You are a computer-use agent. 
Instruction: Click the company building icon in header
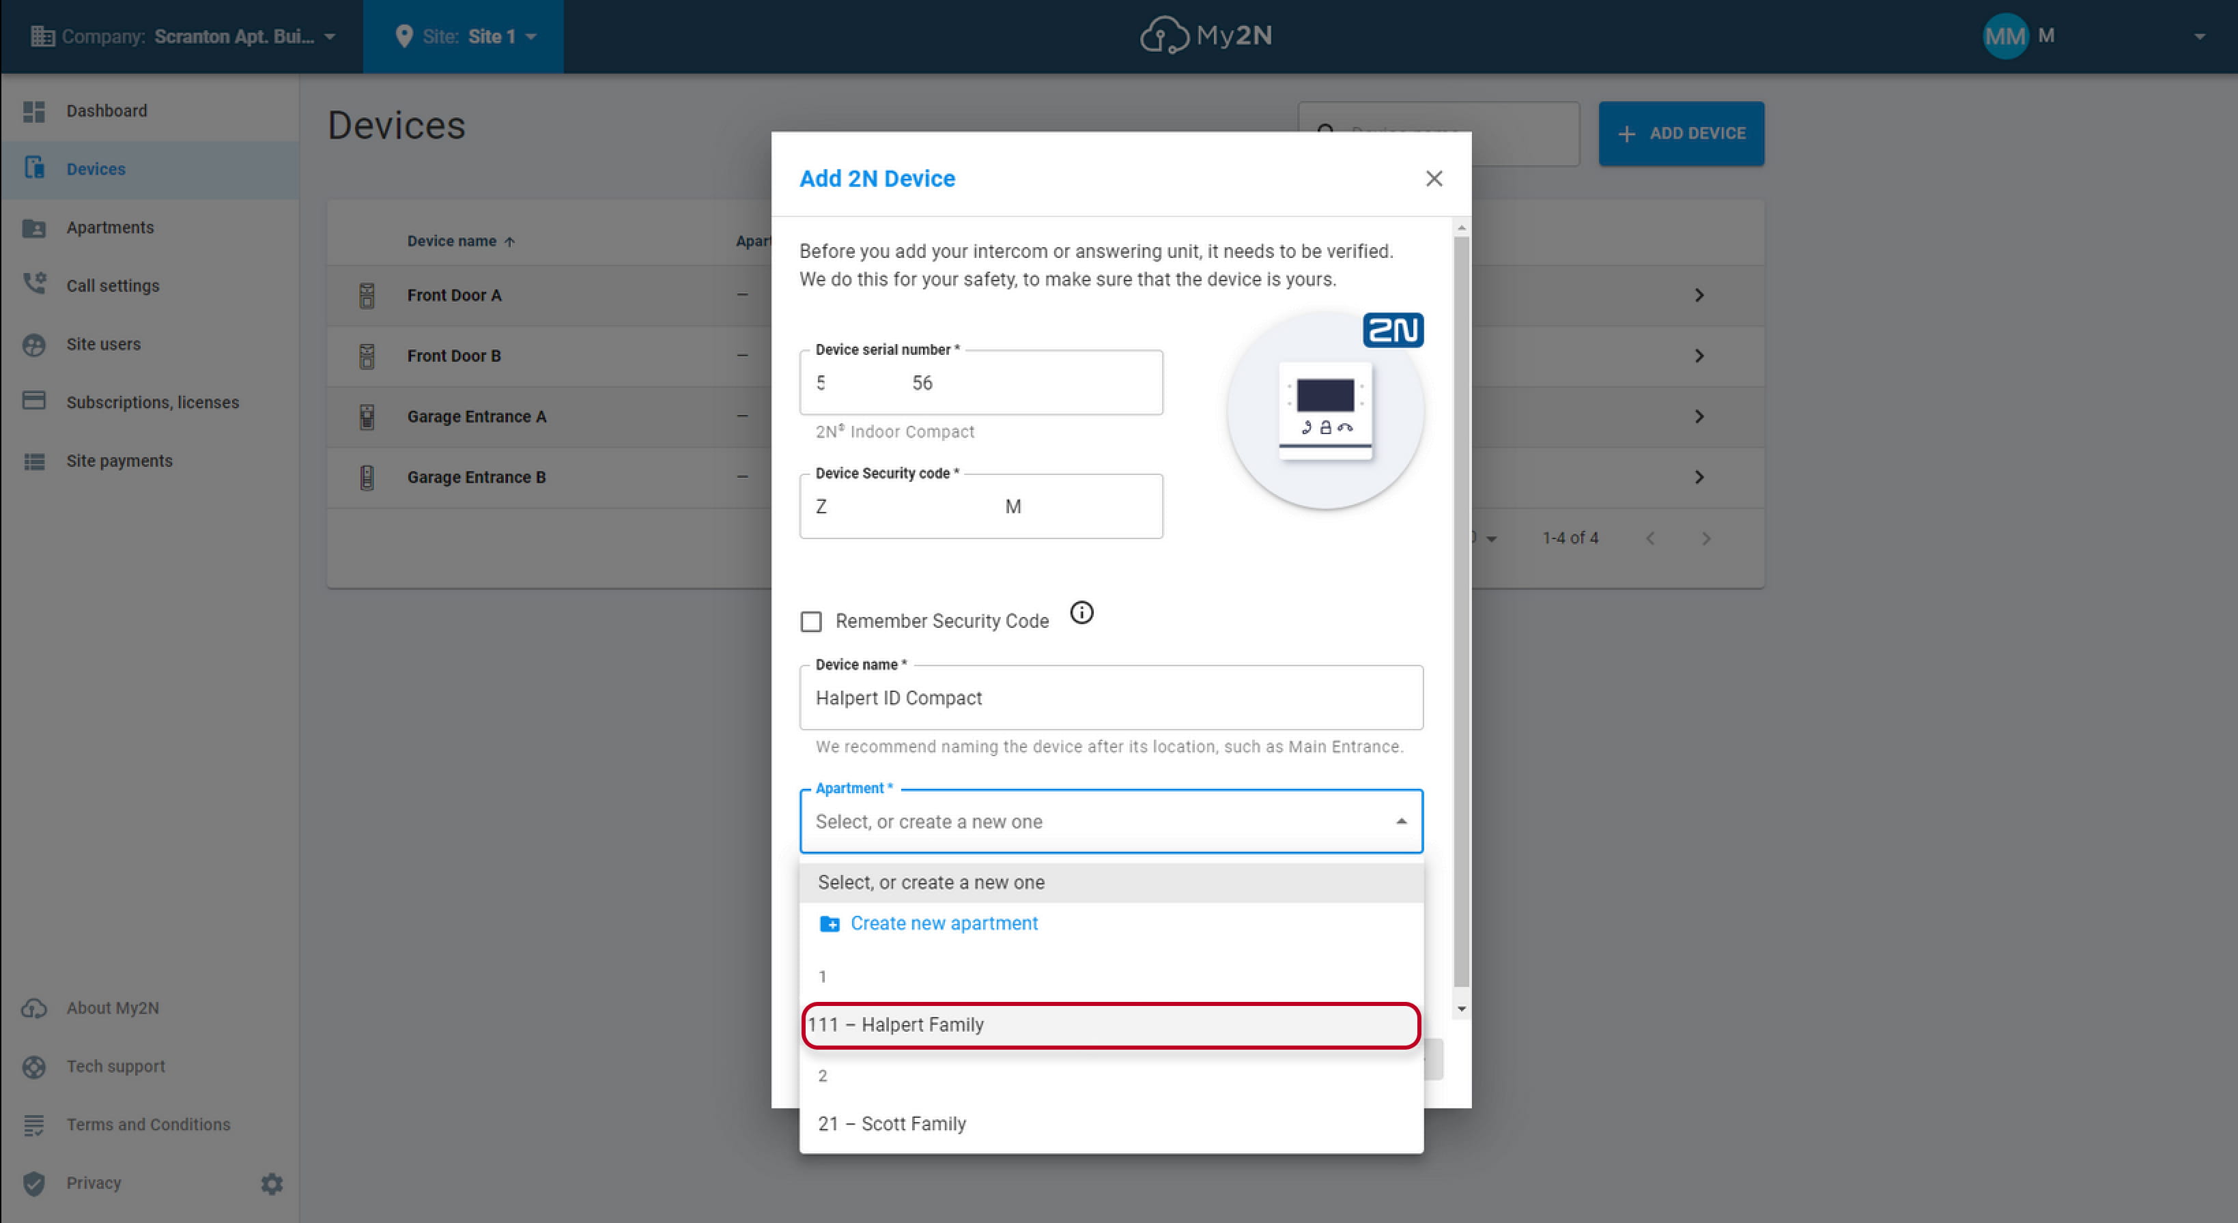pos(42,36)
